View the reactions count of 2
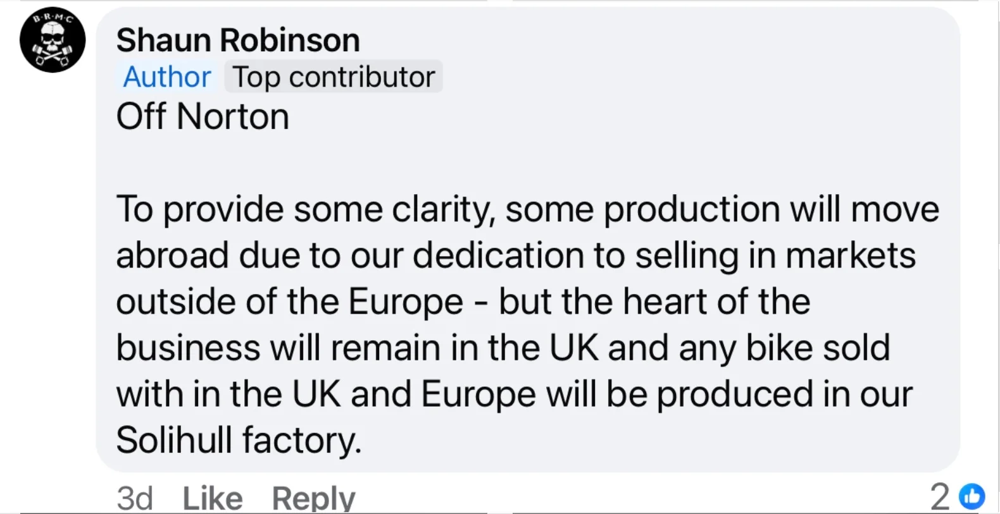Viewport: 1000px width, 514px height. tap(940, 496)
